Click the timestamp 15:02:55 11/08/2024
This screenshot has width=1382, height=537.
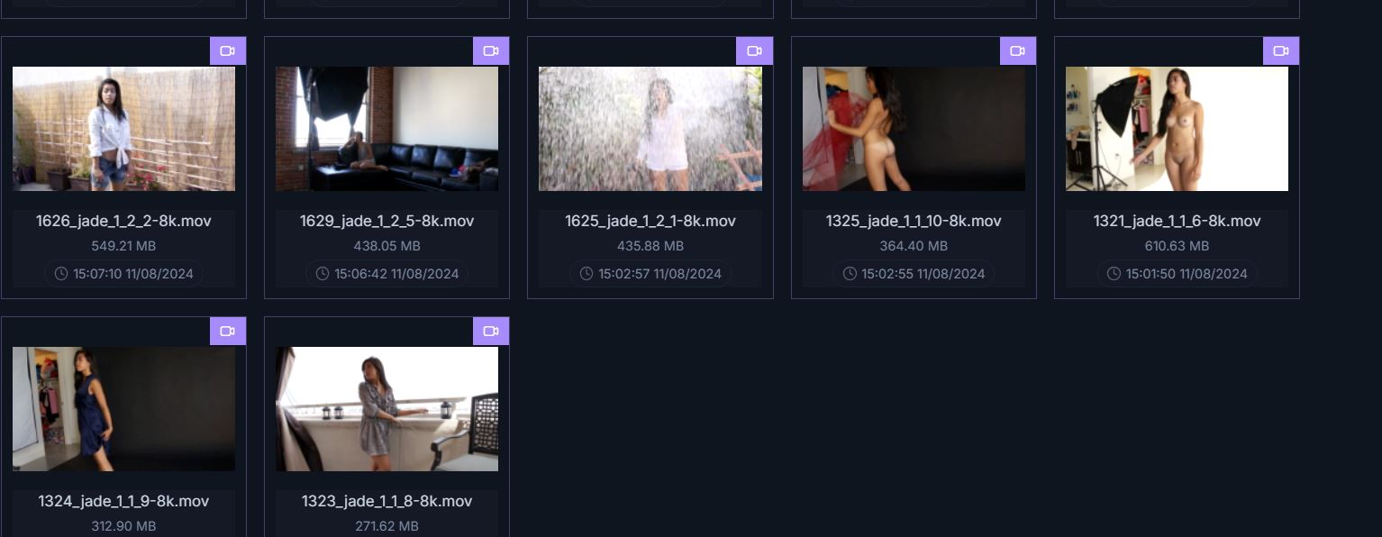click(923, 274)
